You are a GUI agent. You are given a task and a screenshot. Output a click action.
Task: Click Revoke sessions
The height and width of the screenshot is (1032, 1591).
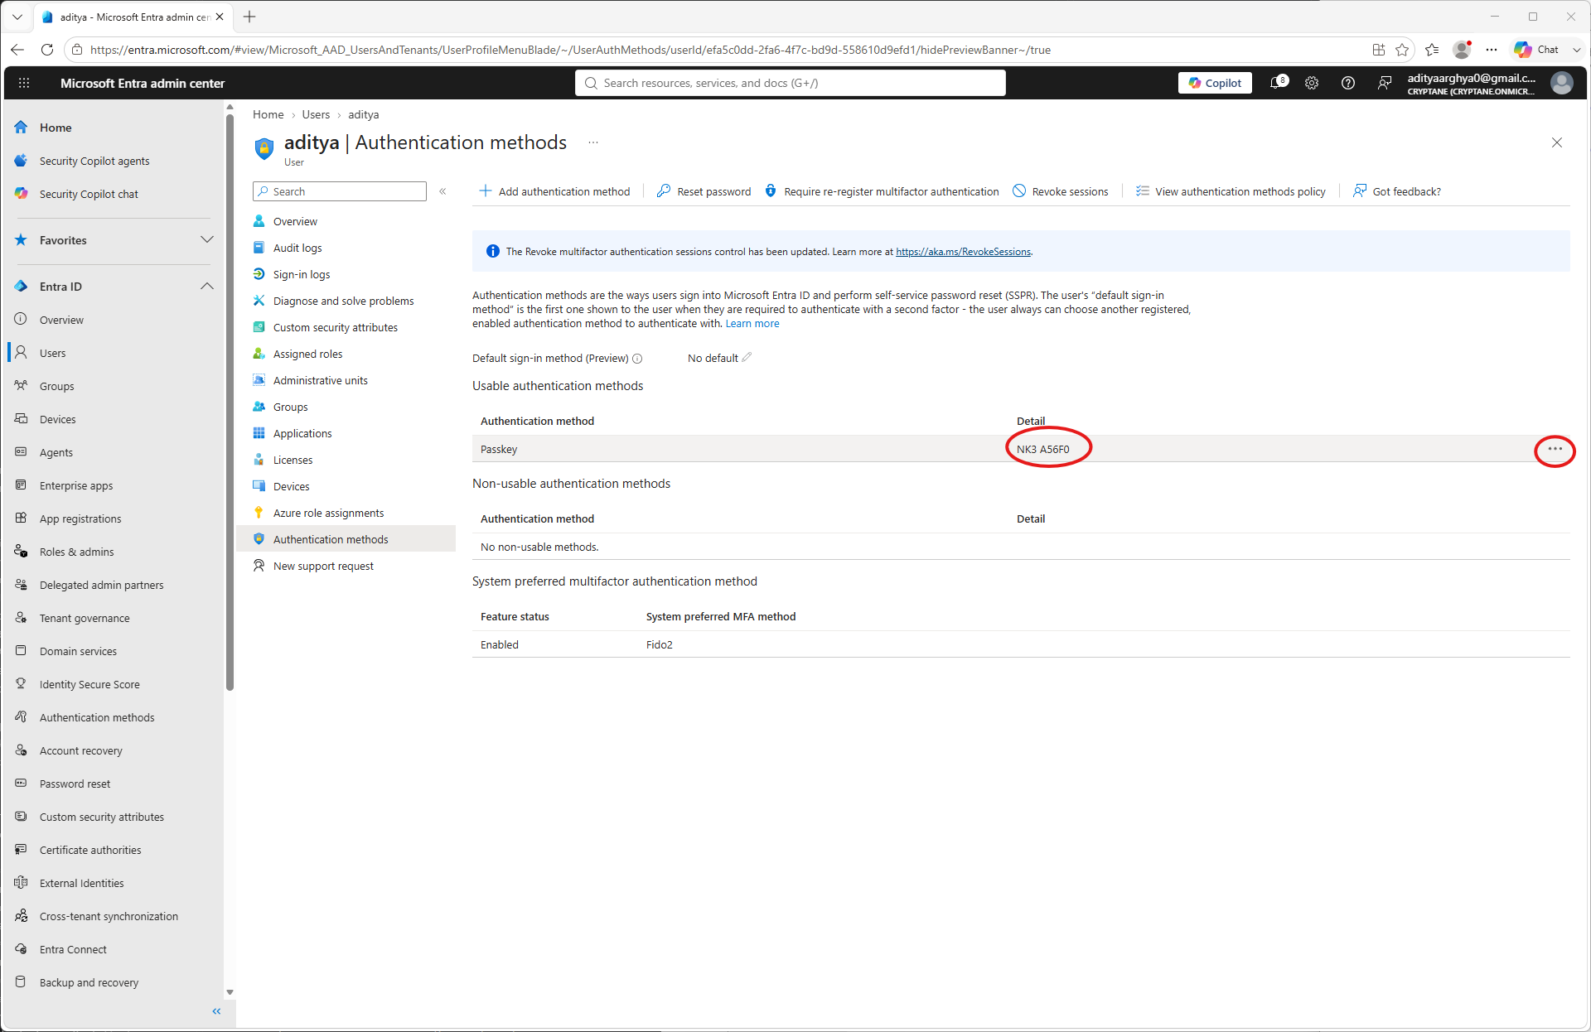tap(1061, 191)
